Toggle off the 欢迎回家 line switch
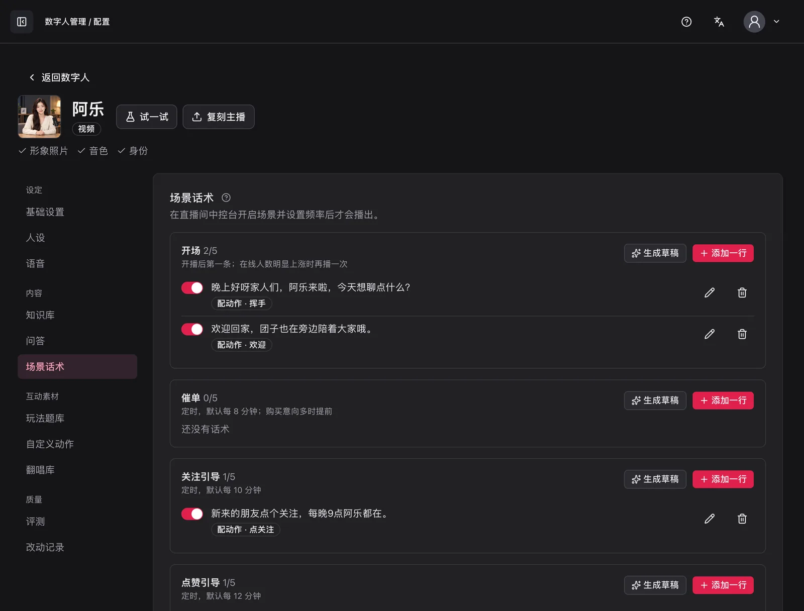Viewport: 804px width, 611px height. point(192,329)
